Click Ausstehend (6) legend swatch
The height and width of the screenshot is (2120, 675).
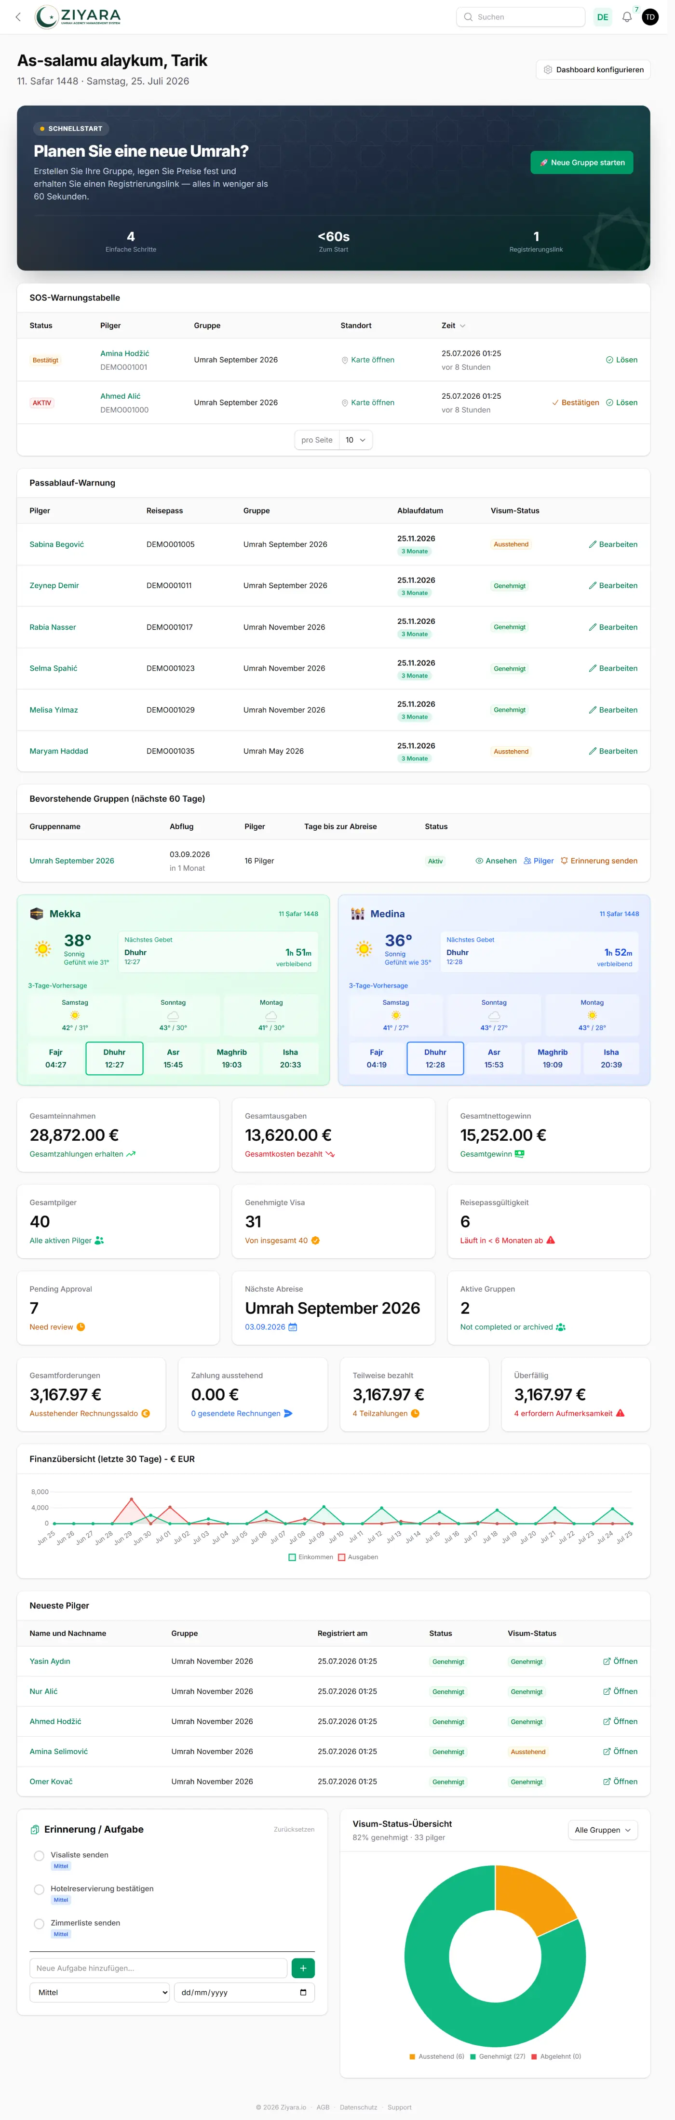[412, 2056]
